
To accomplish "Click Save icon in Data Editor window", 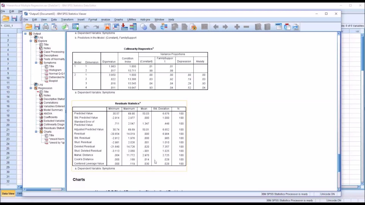I will click(x=14, y=19).
